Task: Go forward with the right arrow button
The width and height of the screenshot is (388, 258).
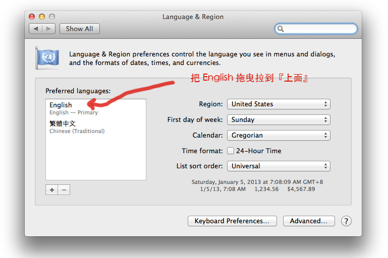Action: (x=48, y=29)
